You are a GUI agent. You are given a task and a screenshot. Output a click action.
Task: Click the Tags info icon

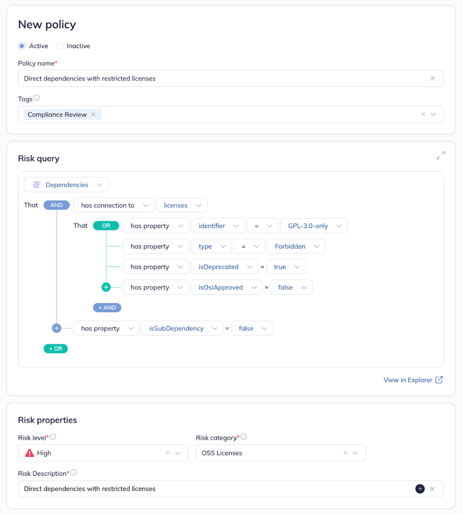pyautogui.click(x=36, y=98)
